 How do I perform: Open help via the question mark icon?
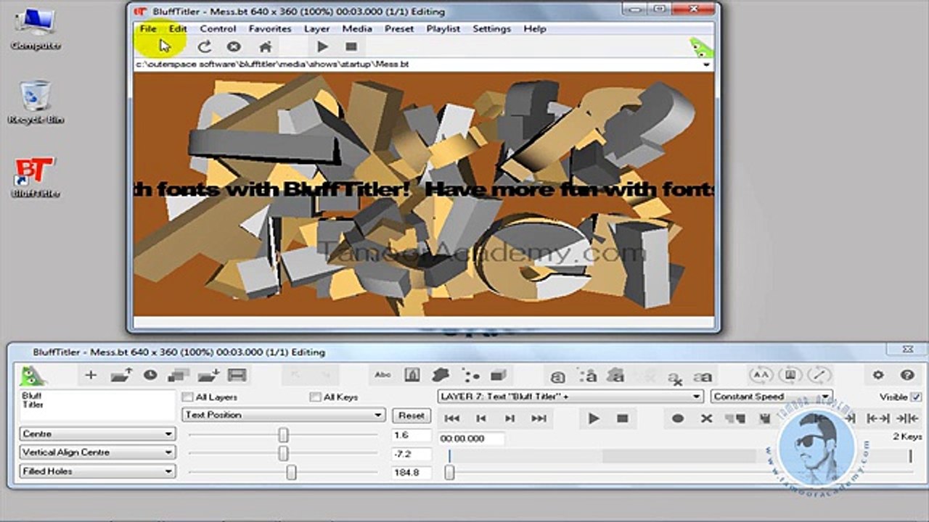tap(907, 375)
